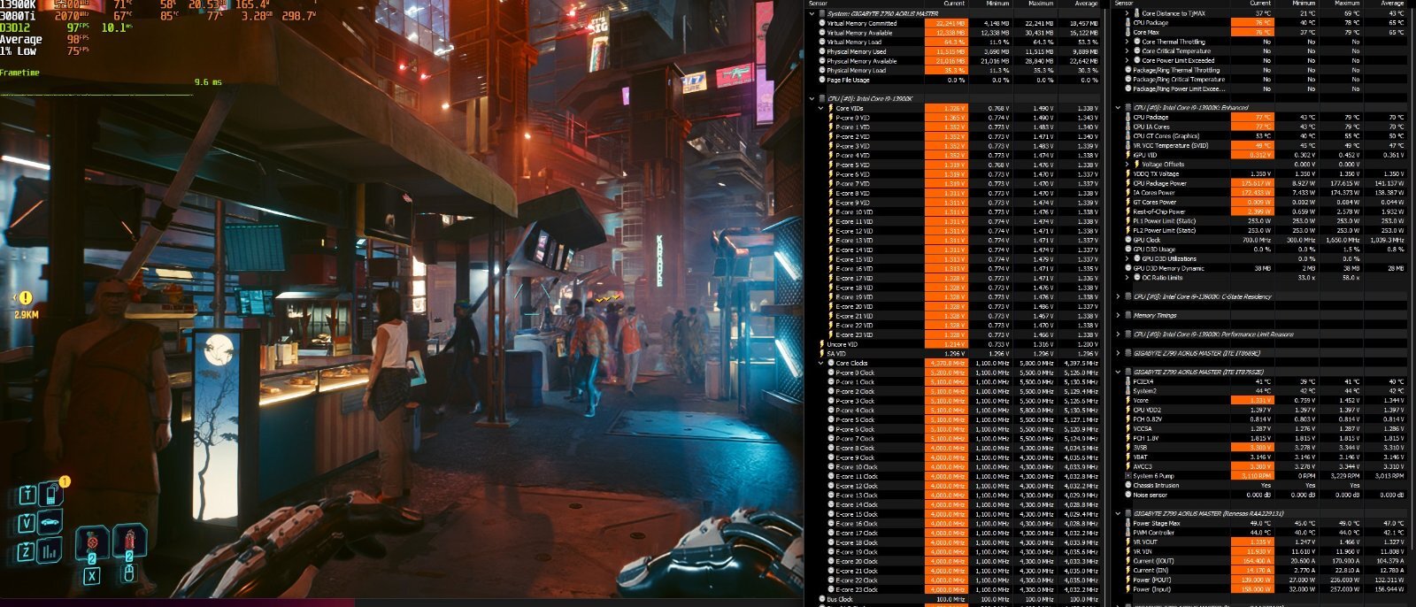The image size is (1416, 607).
Task: Click the System 6 Pump fan icon
Action: click(1127, 476)
